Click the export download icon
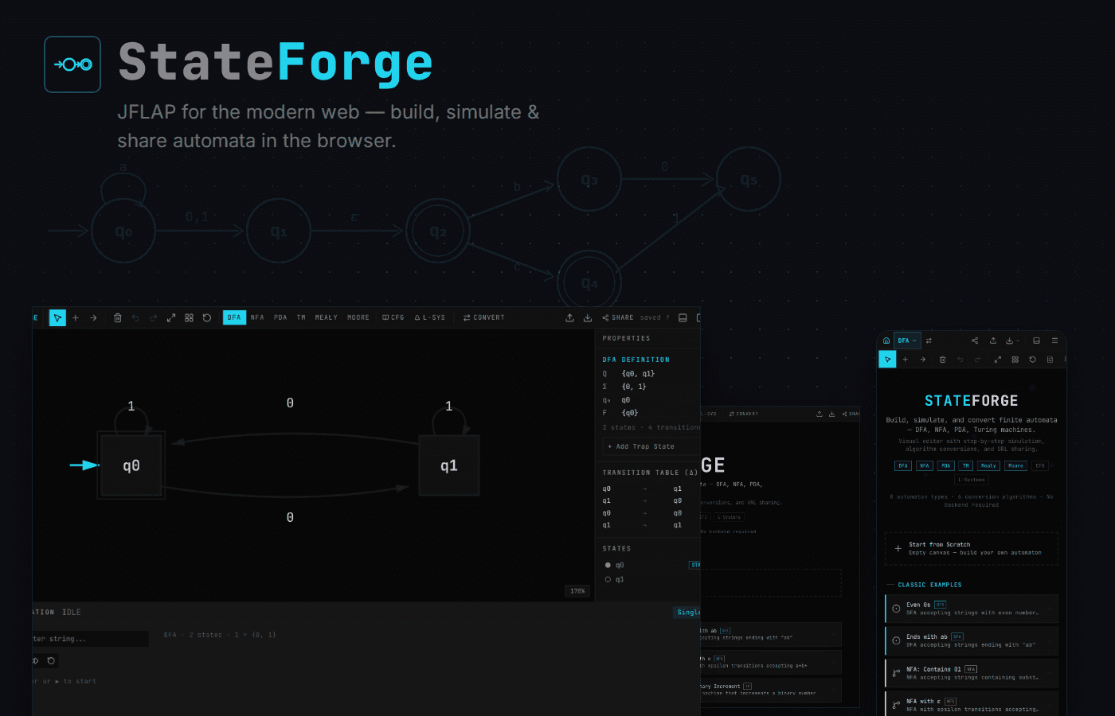 [587, 317]
